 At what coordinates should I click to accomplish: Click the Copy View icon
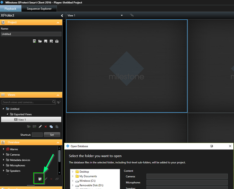tap(51, 127)
